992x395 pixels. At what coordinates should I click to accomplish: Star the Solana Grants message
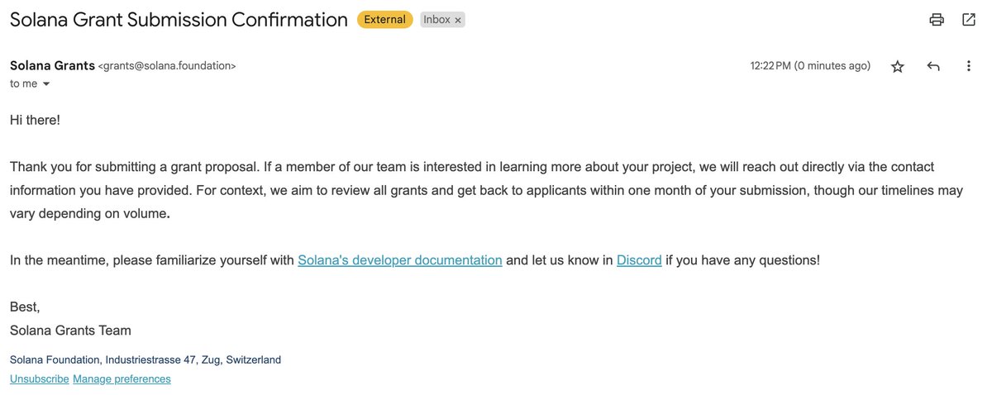(898, 67)
